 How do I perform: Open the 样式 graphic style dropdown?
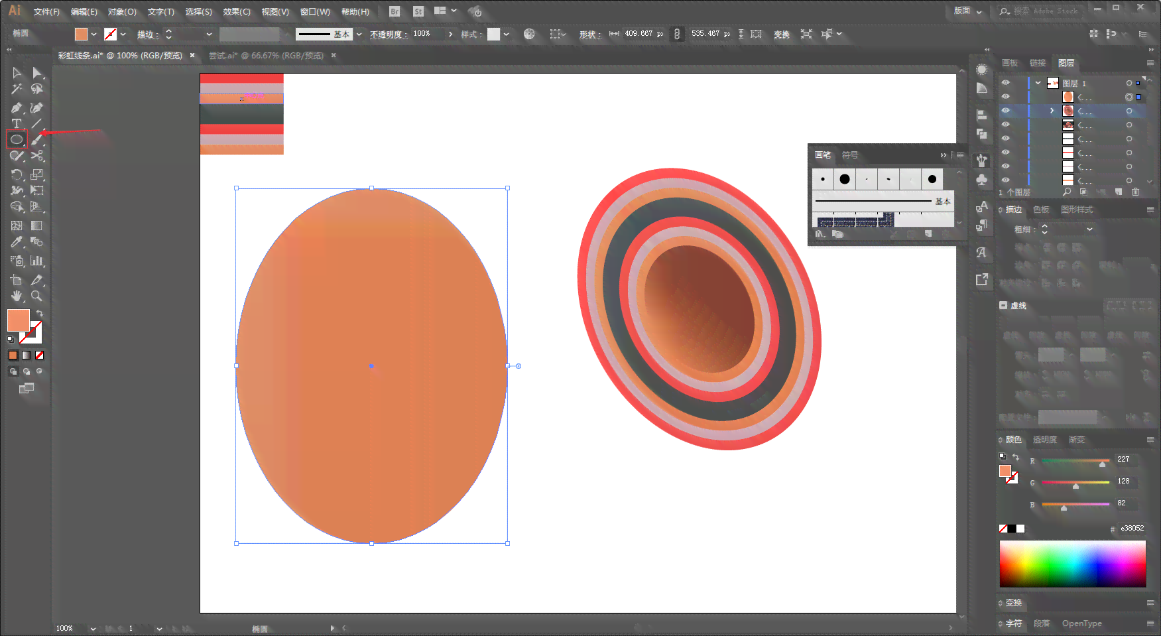point(506,34)
